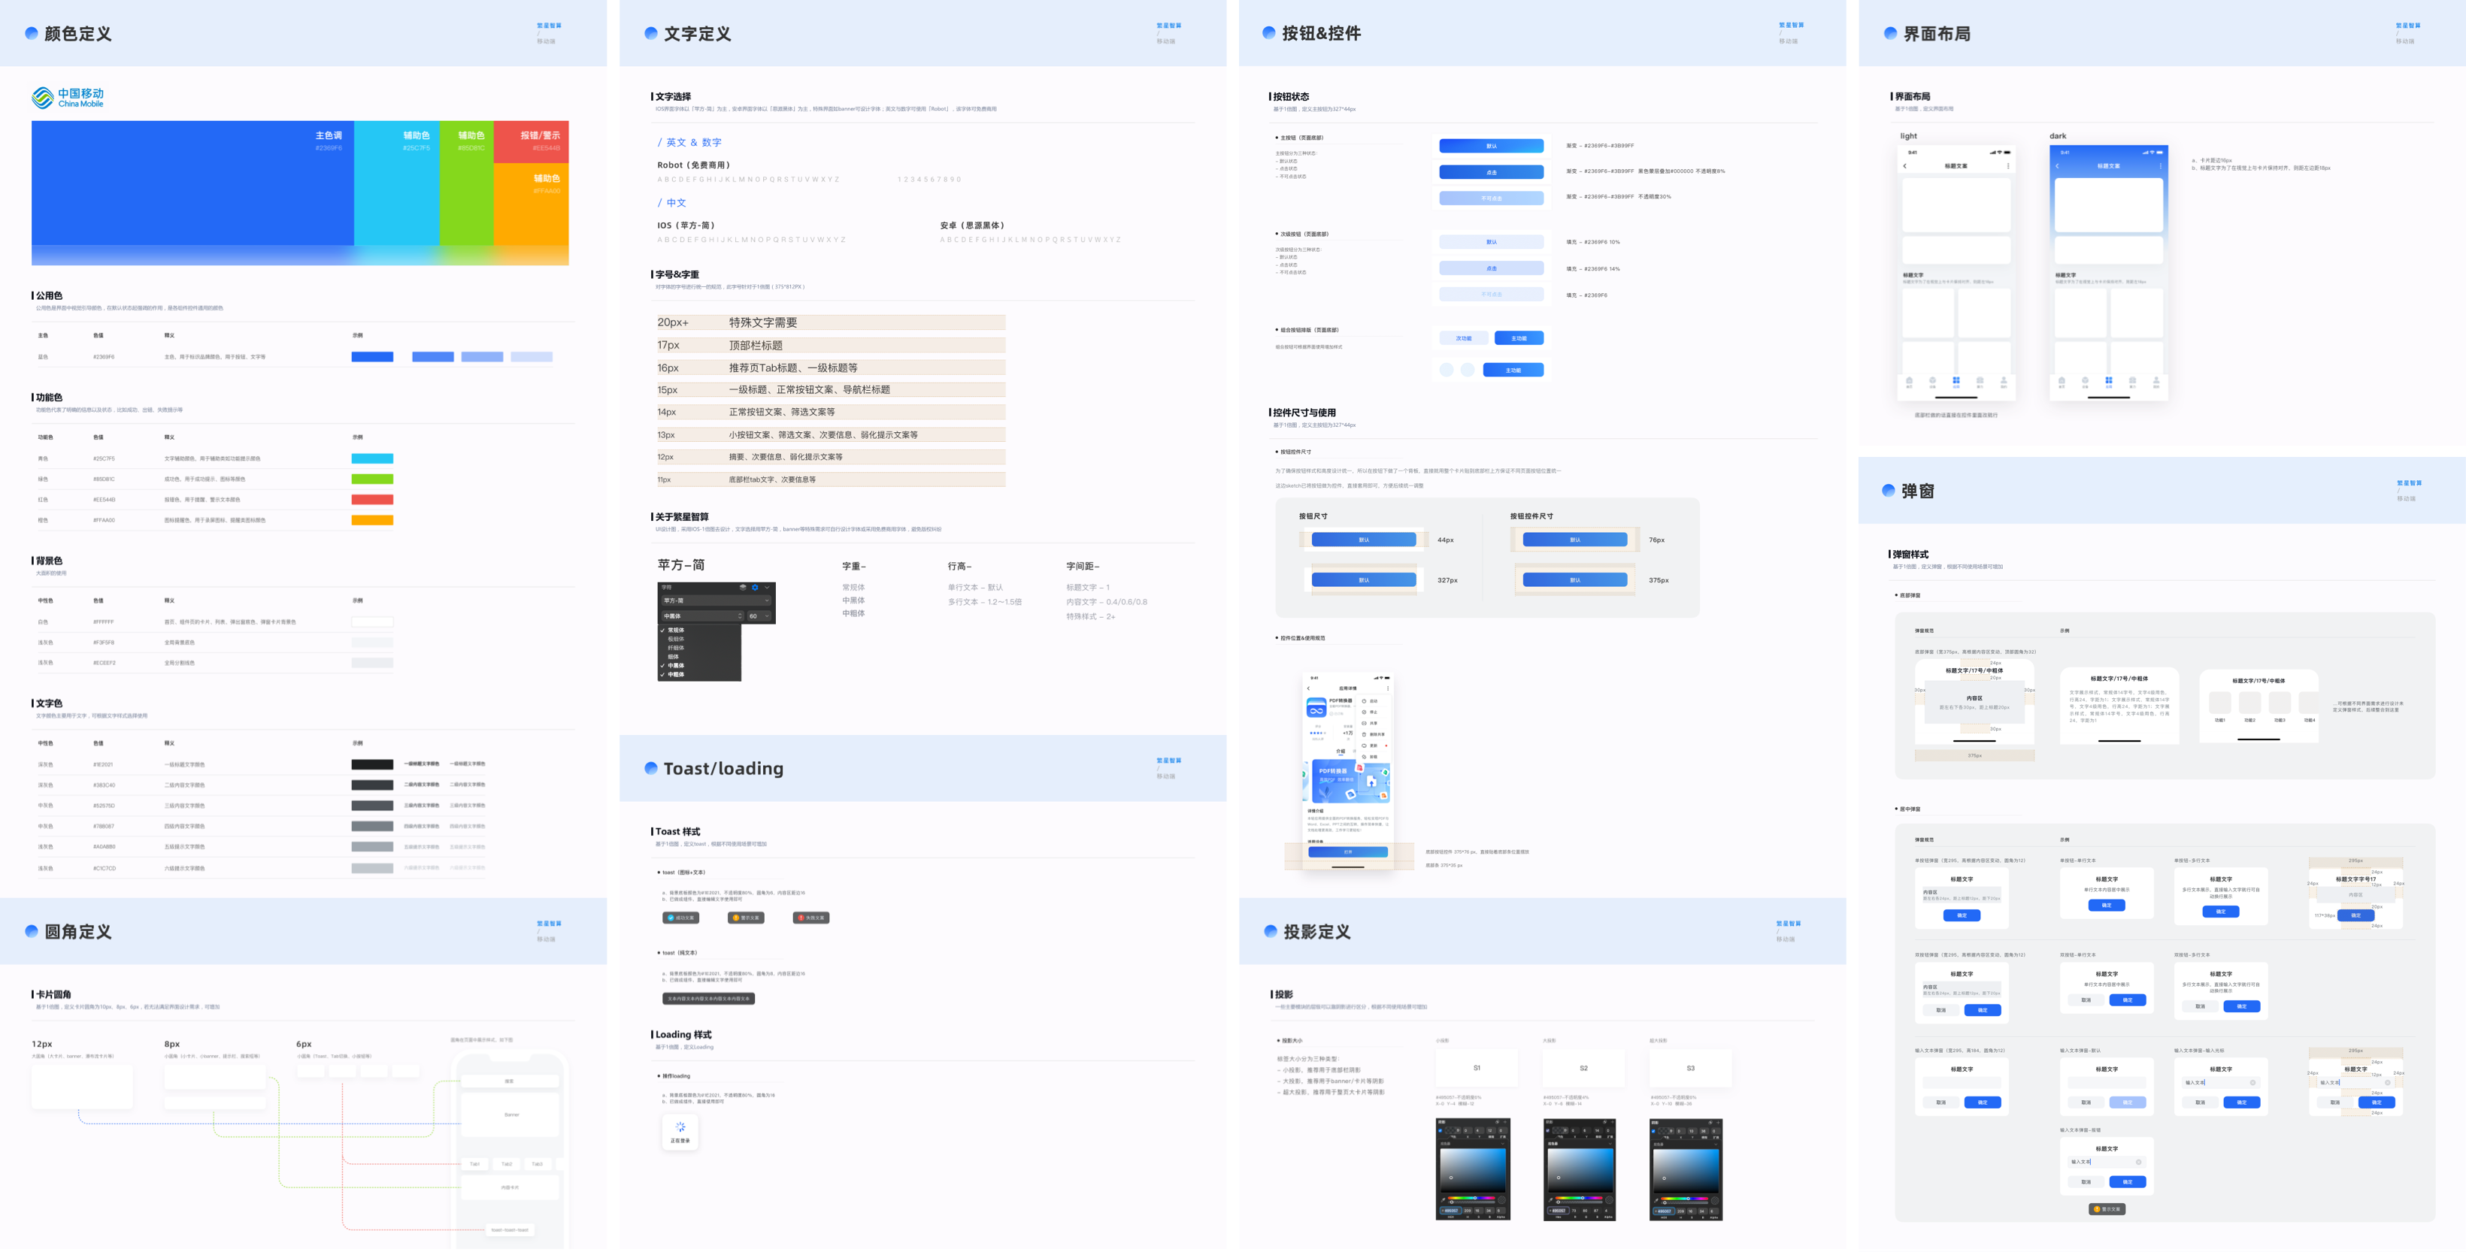The height and width of the screenshot is (1252, 2466).
Task: Open the 苹方-简 font family dropdown
Action: [717, 600]
